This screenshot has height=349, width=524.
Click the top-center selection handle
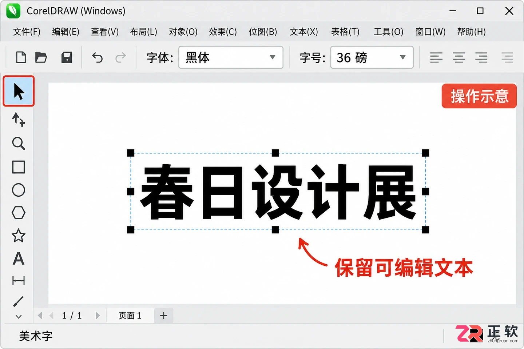click(275, 153)
